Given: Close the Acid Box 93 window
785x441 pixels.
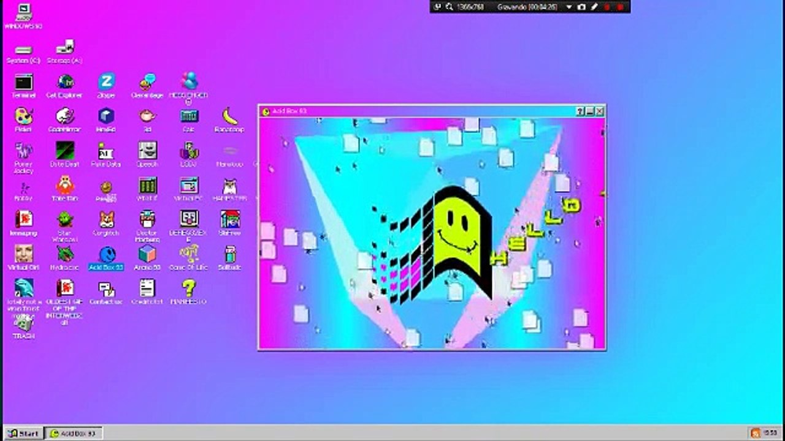Looking at the screenshot, I should (599, 111).
